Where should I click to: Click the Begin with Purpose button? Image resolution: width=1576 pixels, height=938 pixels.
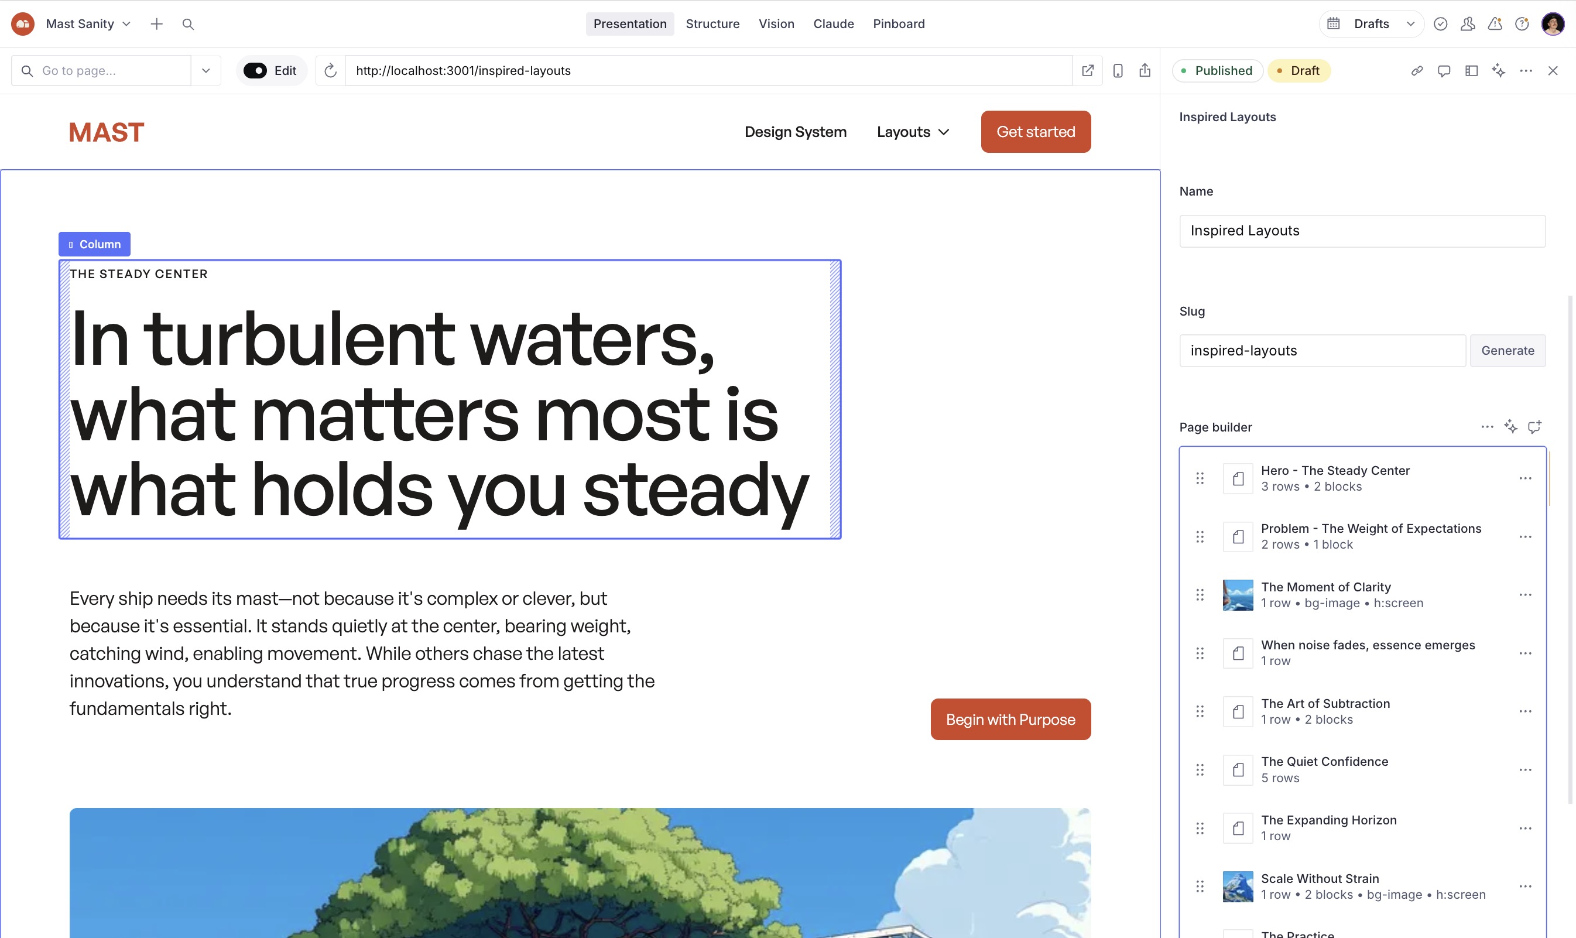click(x=1010, y=719)
